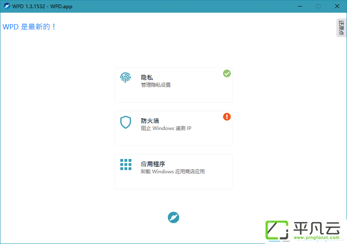Viewport: 347px width, 244px height.
Task: Click '卸载 Windows 应用商店应用' description
Action: [173, 172]
